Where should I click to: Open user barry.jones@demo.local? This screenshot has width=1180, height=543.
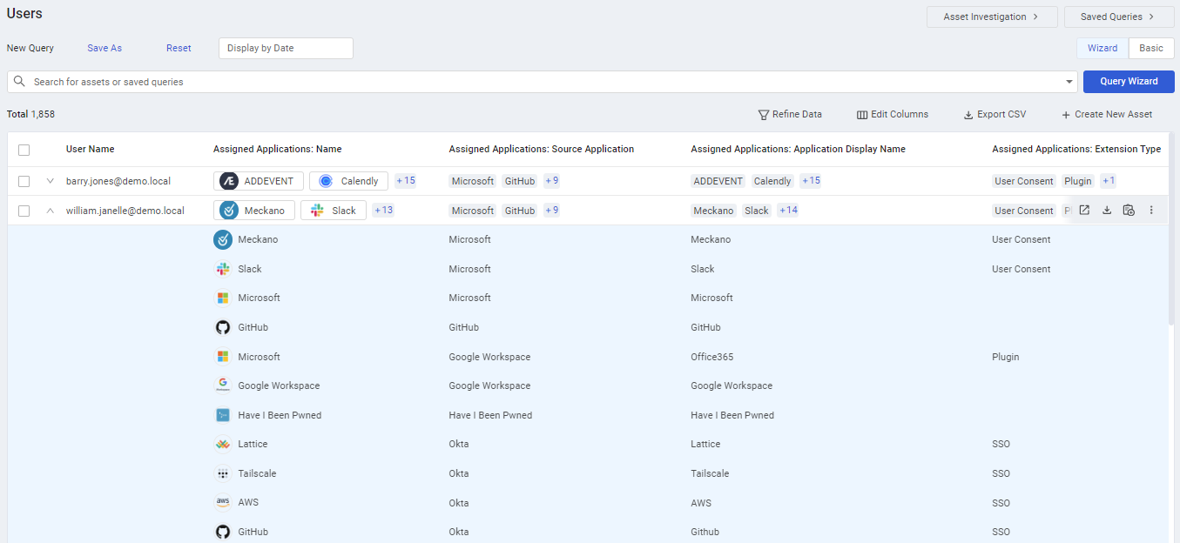point(118,181)
